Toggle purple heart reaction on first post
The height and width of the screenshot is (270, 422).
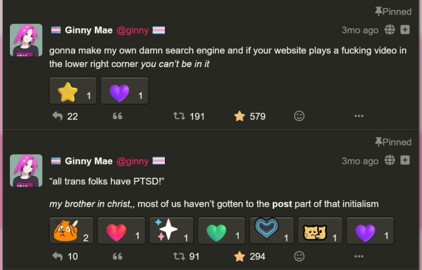click(125, 91)
